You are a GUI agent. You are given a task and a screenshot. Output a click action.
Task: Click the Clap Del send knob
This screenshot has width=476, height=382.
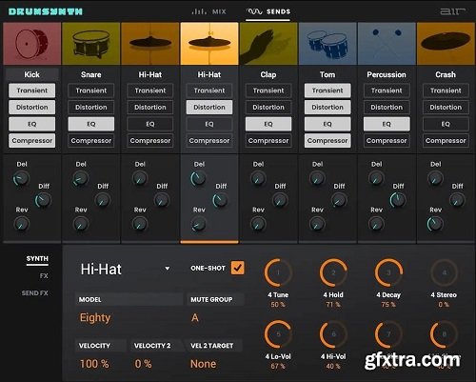click(x=258, y=179)
